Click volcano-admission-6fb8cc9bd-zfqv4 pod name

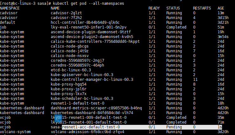(x=88, y=132)
